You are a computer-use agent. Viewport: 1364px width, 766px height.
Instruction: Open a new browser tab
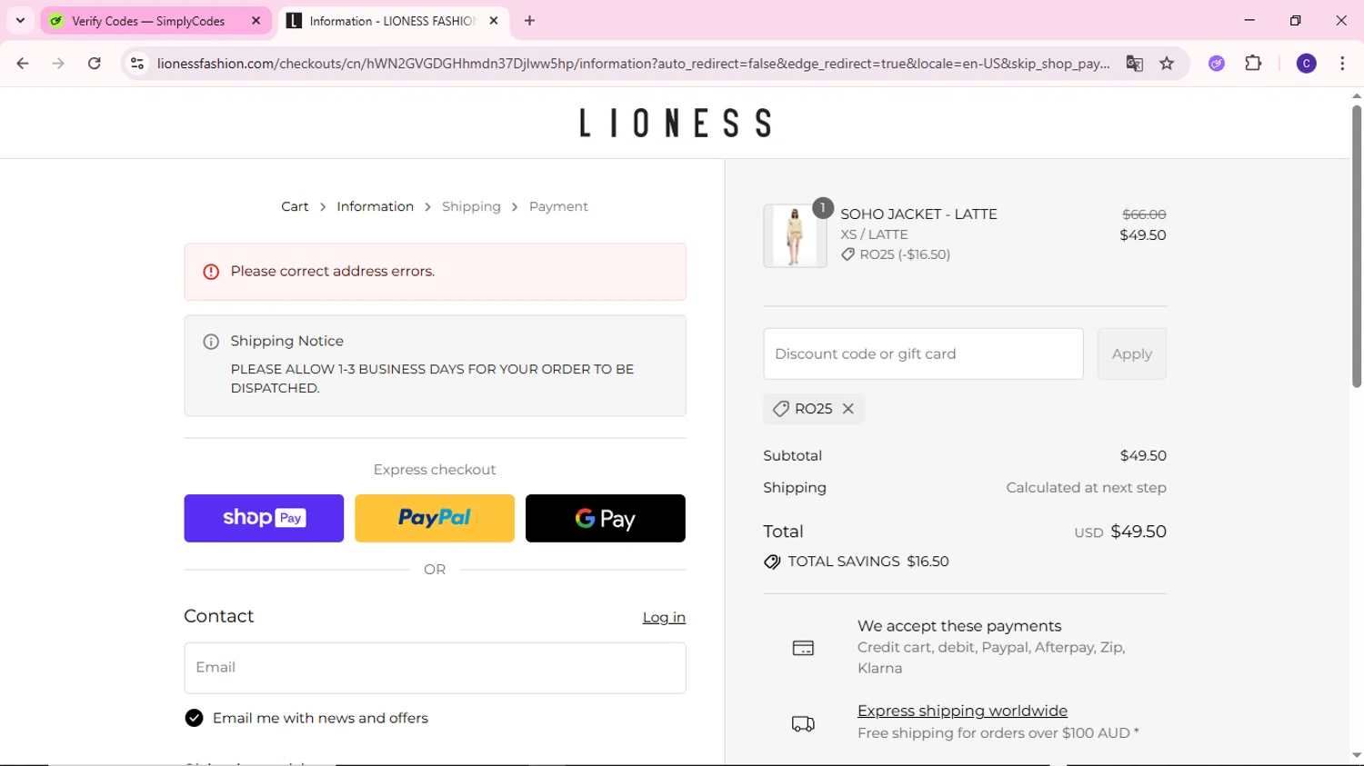pyautogui.click(x=529, y=21)
